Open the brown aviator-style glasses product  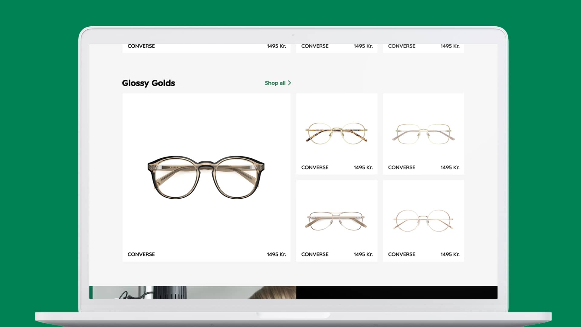tap(336, 220)
